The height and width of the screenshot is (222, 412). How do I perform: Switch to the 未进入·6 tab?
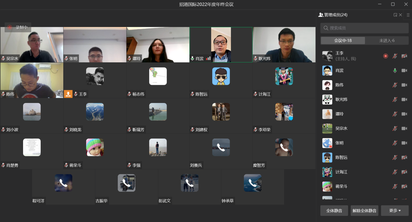(387, 41)
